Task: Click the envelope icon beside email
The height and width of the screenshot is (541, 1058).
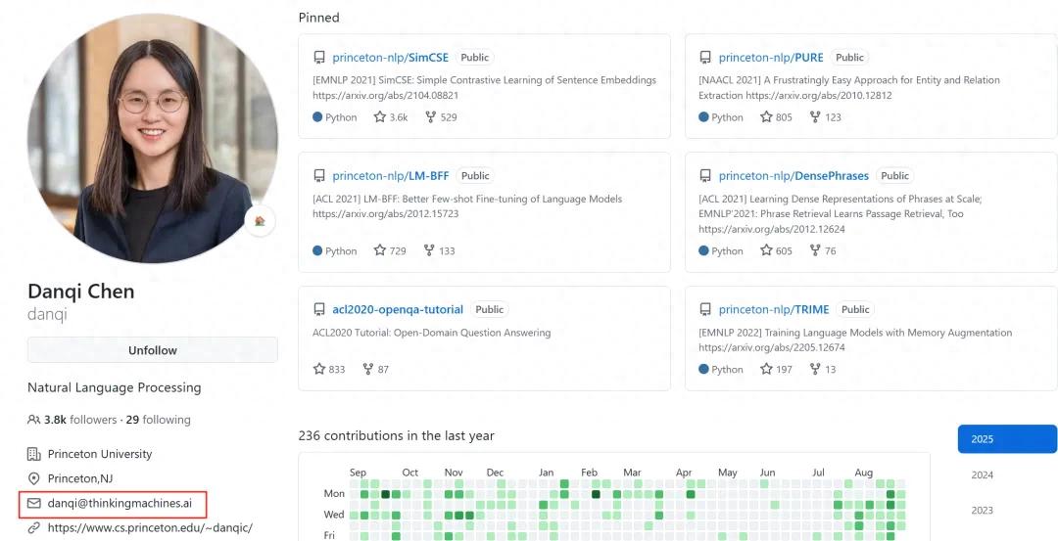Action: point(34,504)
